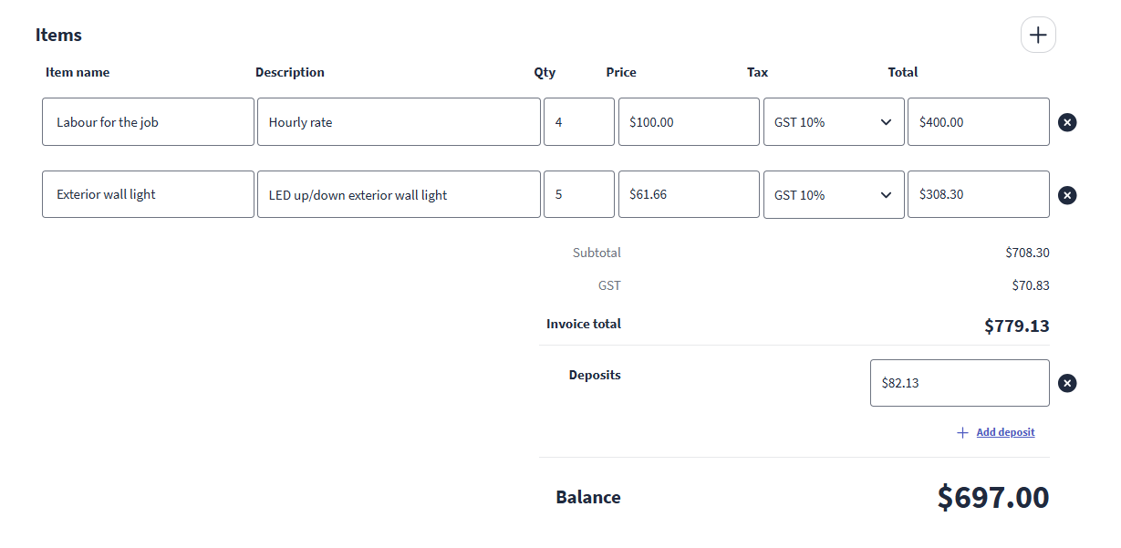Click the Add deposit link
The height and width of the screenshot is (548, 1121).
point(1005,433)
